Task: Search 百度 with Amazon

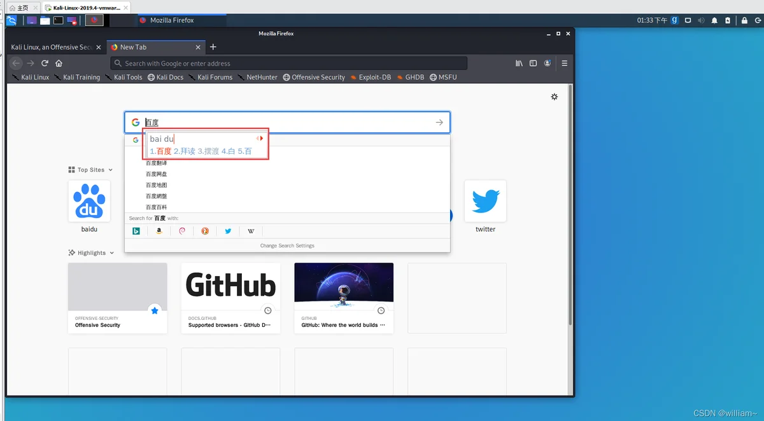Action: tap(159, 231)
